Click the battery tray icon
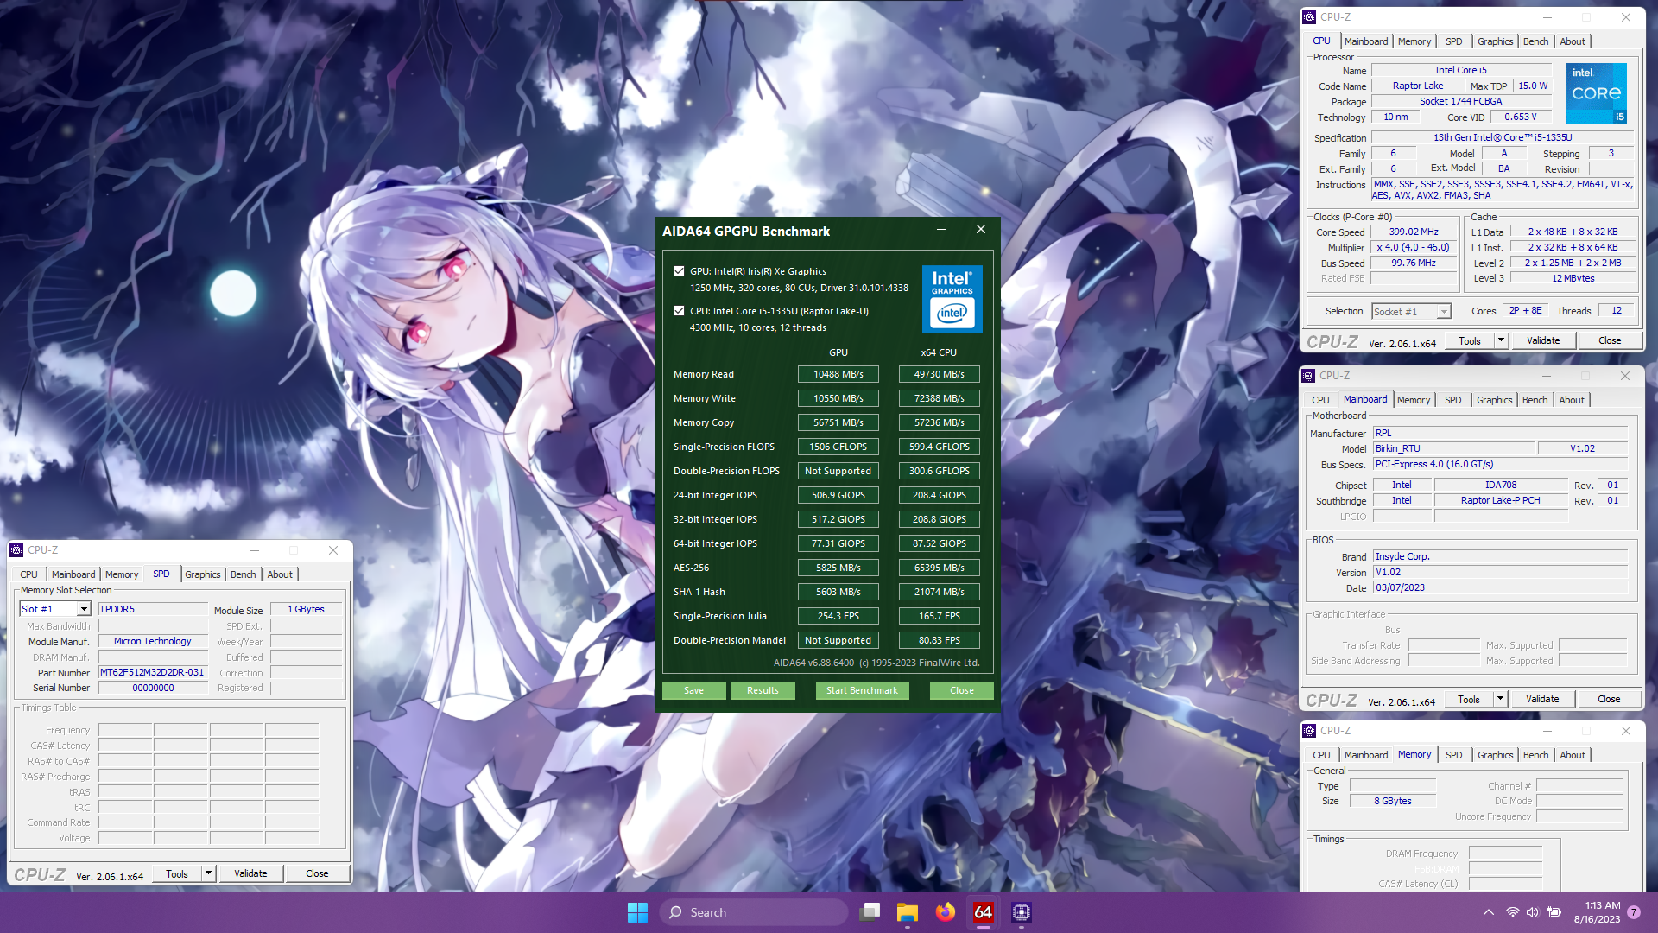The image size is (1658, 933). tap(1554, 912)
